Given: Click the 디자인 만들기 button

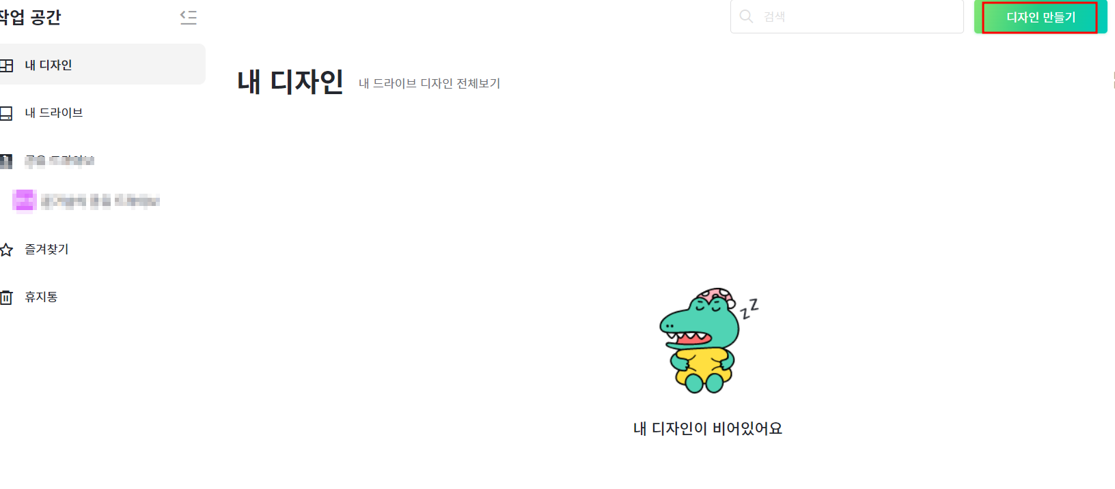Looking at the screenshot, I should click(1041, 17).
